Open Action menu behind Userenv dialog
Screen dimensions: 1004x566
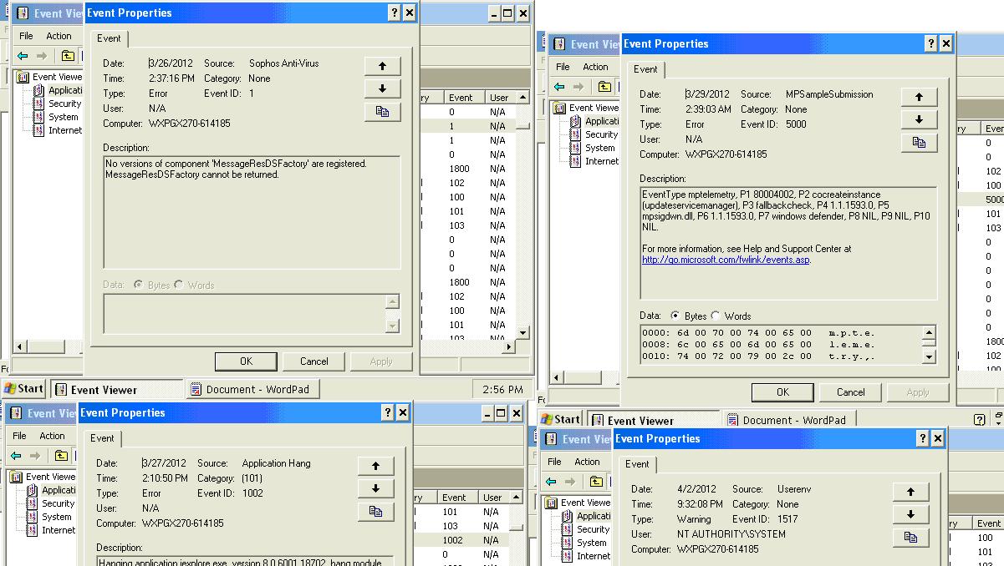click(587, 462)
